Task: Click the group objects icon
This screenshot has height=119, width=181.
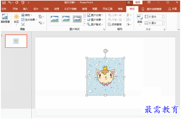Action: click(128, 20)
